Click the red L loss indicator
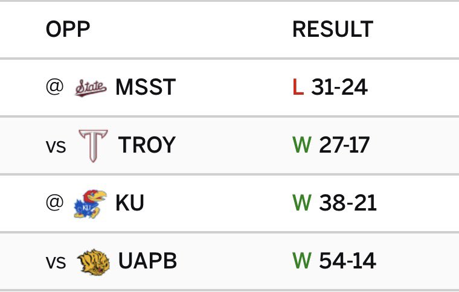The image size is (459, 292). (298, 87)
